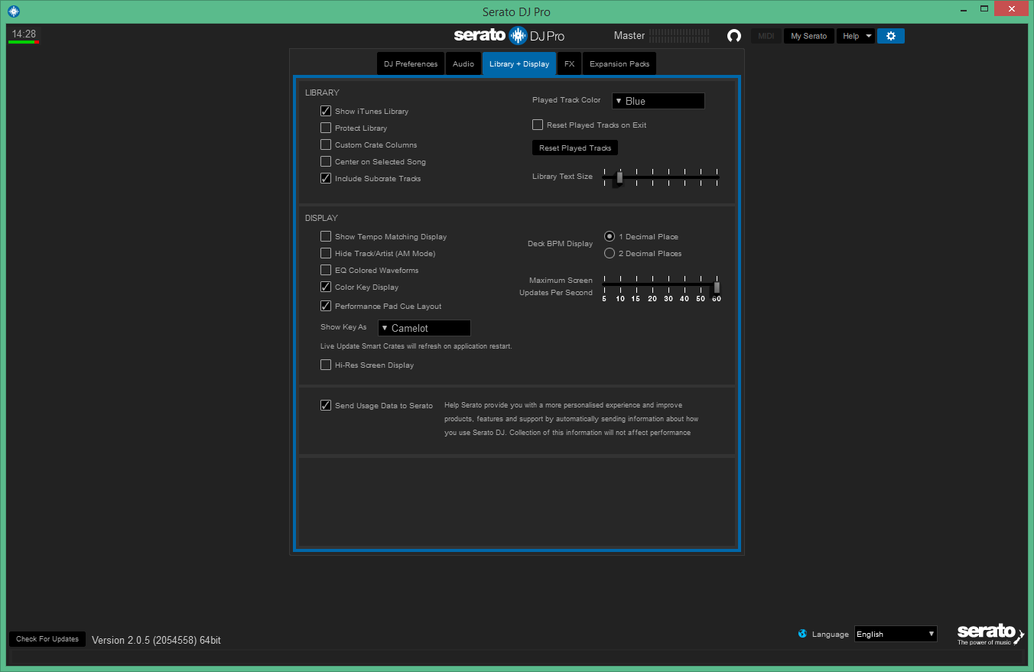Click the headphone cue icon beside Master

tap(734, 36)
